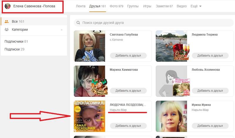Open Ирина Ирина's photo

point(171,117)
